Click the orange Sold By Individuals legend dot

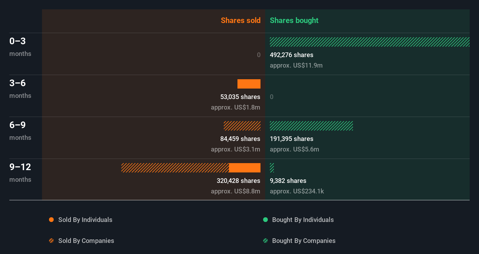tap(51, 220)
